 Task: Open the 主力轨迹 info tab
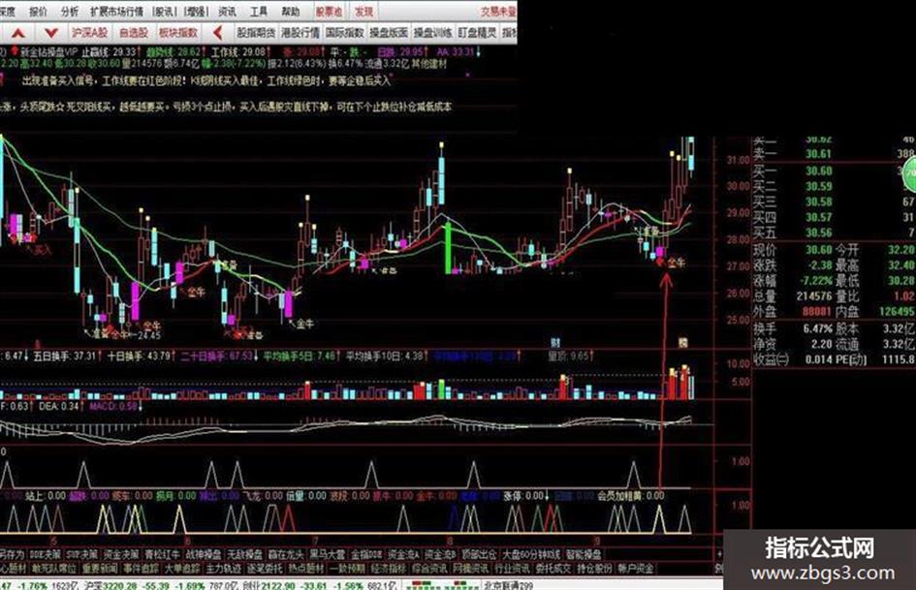coord(223,568)
